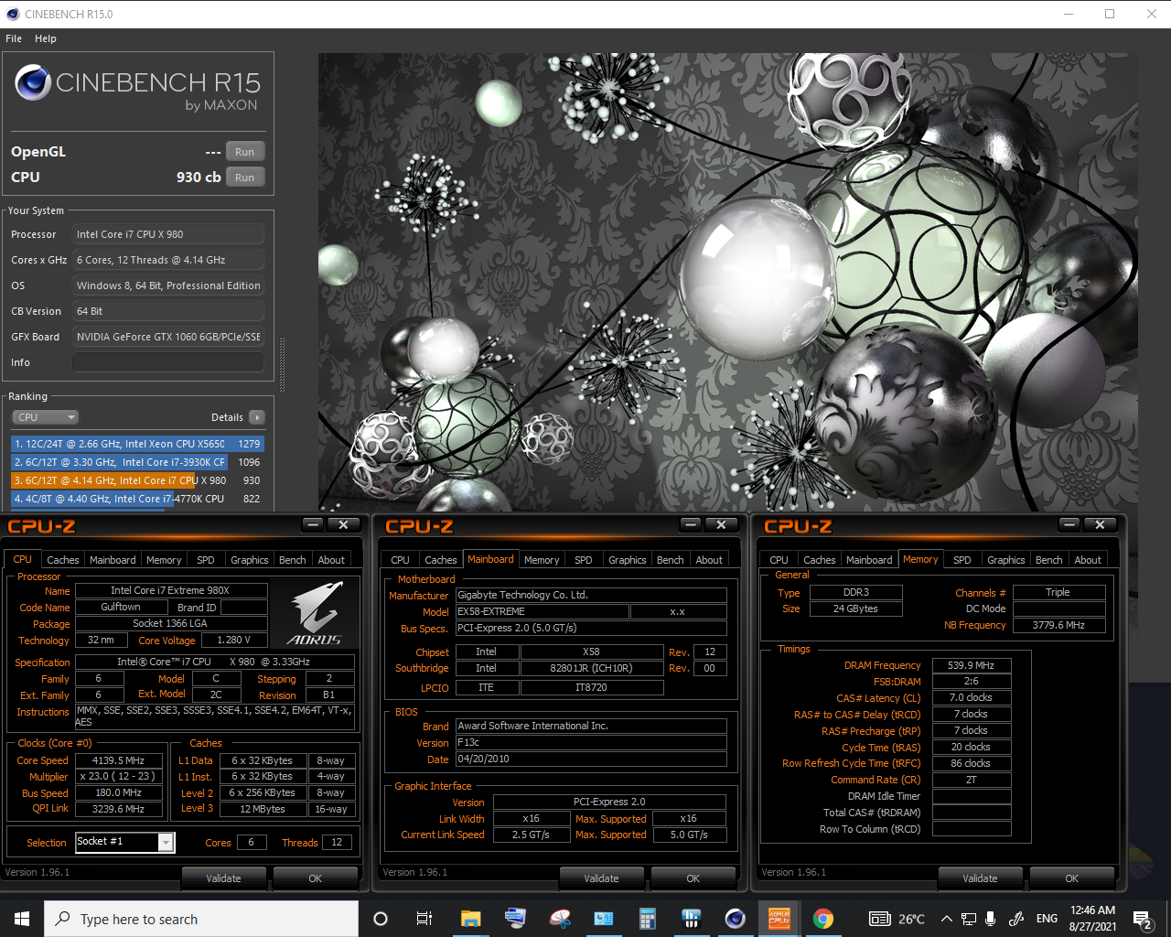The image size is (1171, 937).
Task: Click Validate in the right CPU-Z window
Action: 980,878
